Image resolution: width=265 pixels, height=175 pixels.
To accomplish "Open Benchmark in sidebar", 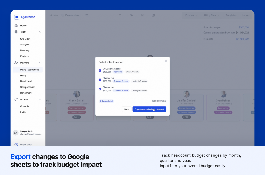I will [x=26, y=93].
